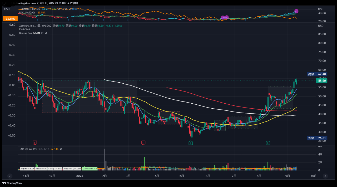Screen dimensions: 337x187
Task: Click the 2022 label on time axis
Action: [x=80, y=176]
